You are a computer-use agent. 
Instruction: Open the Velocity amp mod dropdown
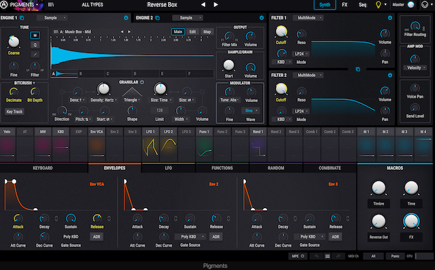(415, 68)
